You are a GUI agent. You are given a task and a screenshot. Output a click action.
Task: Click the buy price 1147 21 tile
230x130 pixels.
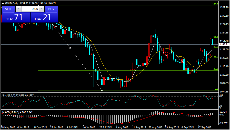coord(44,17)
